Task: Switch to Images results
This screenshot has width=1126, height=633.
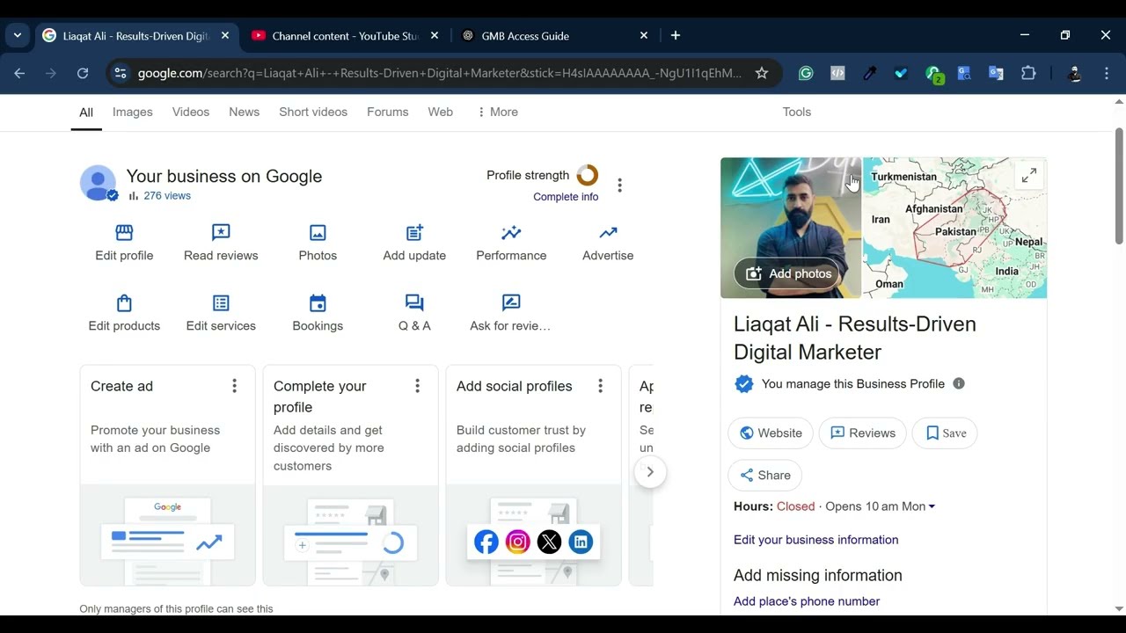Action: [133, 112]
